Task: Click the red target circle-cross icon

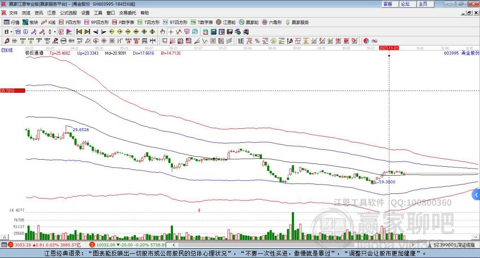Action: tap(96, 41)
